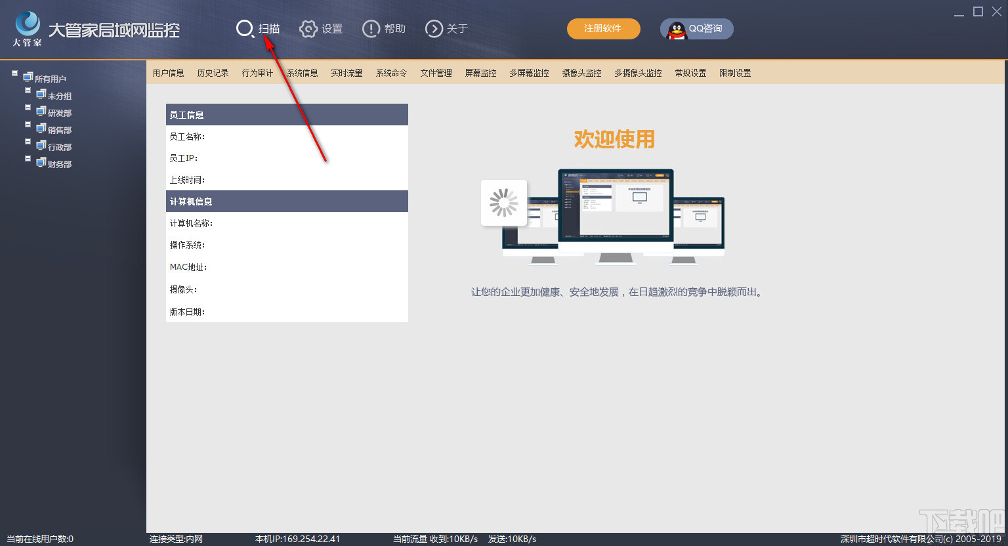
Task: Select the 销售部 department
Action: [x=59, y=129]
